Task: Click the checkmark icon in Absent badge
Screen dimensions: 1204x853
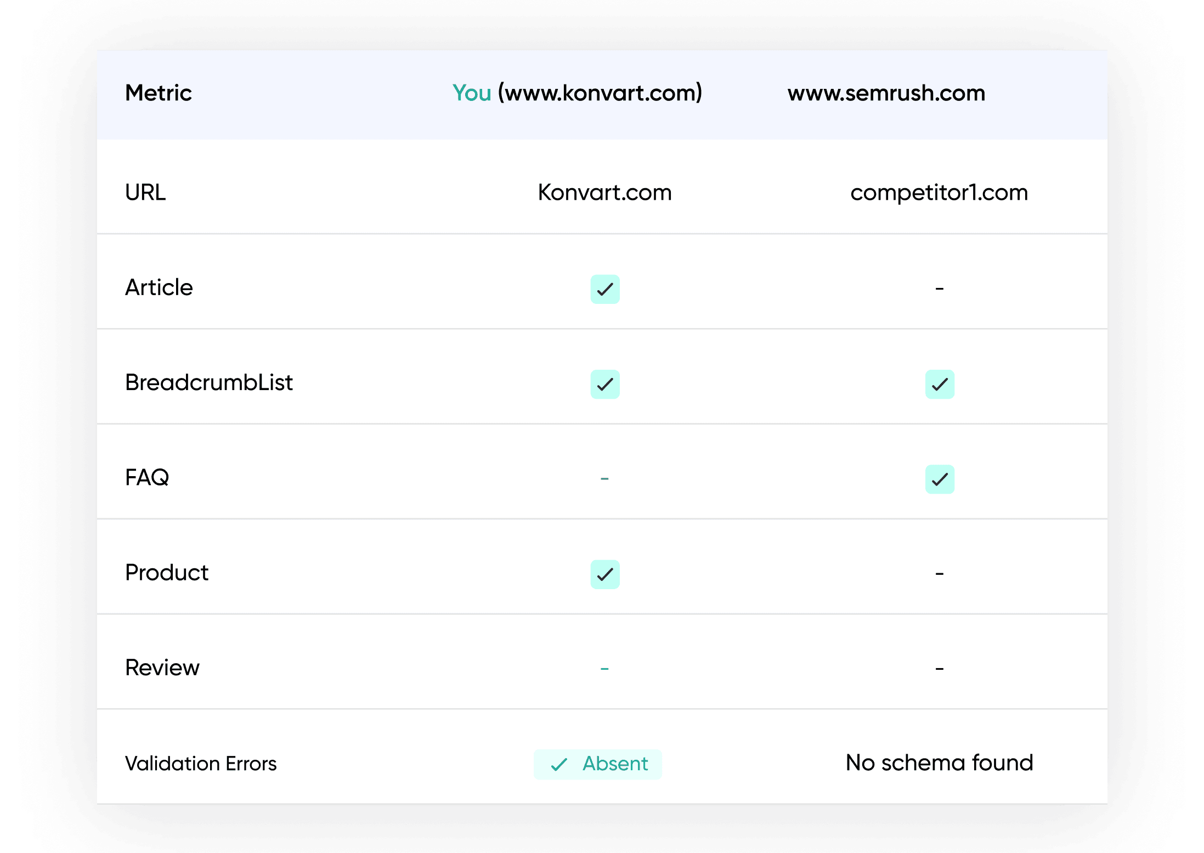Action: tap(558, 764)
